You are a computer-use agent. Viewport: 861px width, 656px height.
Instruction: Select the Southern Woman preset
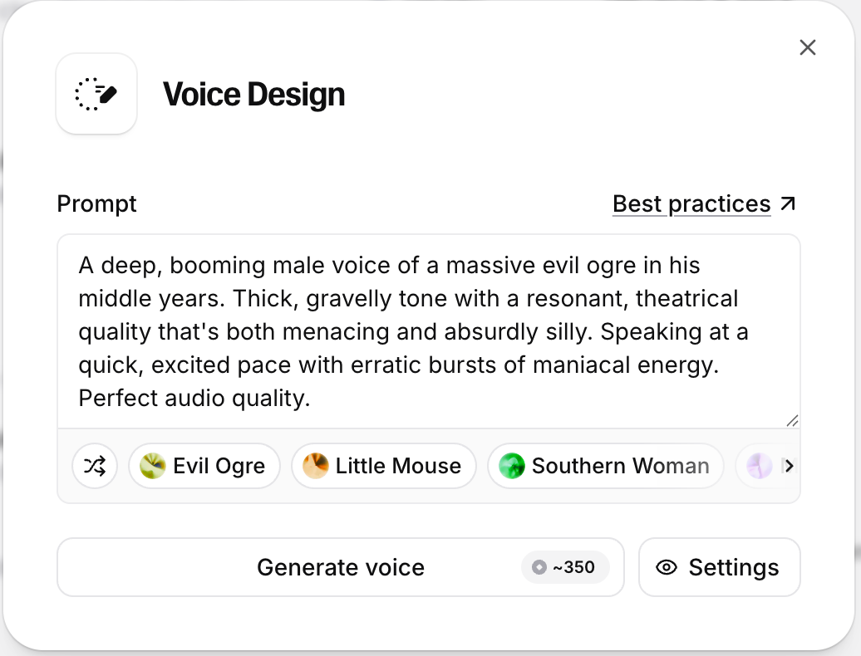coord(604,466)
